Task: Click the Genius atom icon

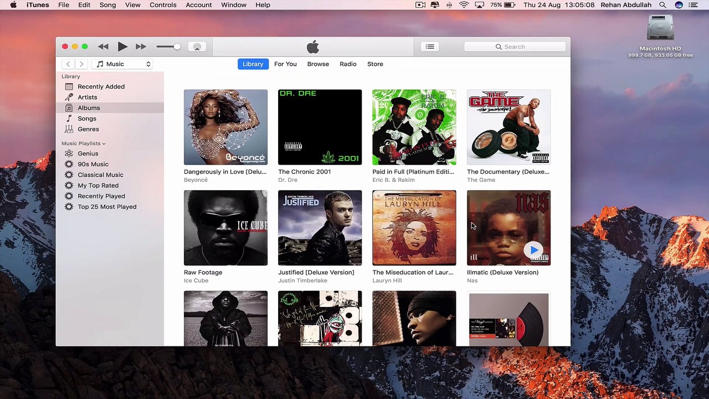Action: pyautogui.click(x=69, y=154)
